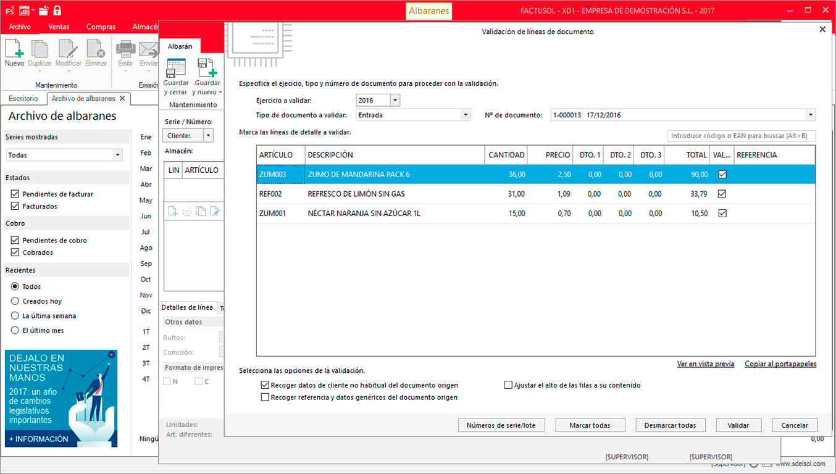Expand the calendar icon dropdown arrow

pyautogui.click(x=33, y=10)
